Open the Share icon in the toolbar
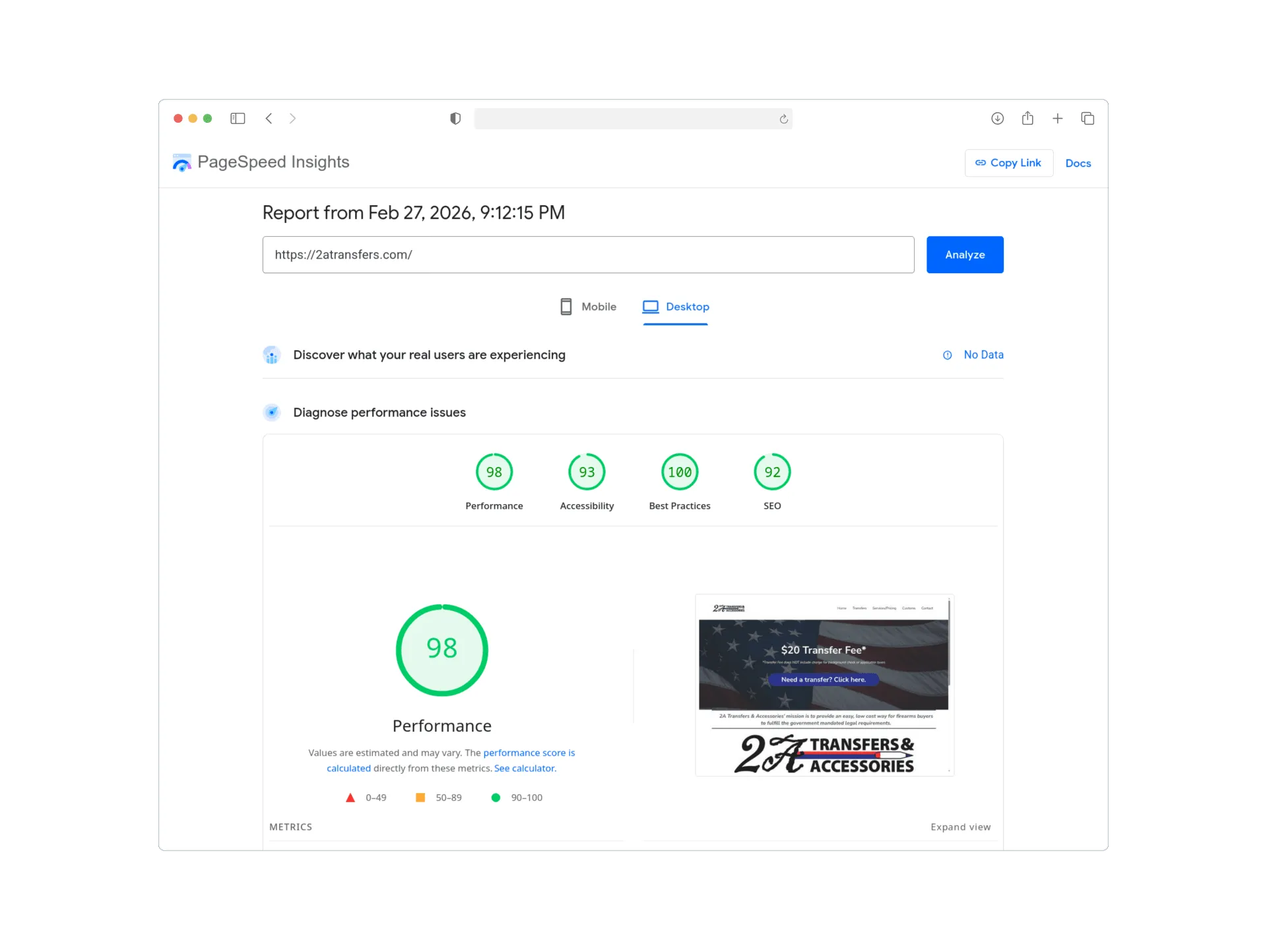The height and width of the screenshot is (950, 1267). click(x=1027, y=118)
